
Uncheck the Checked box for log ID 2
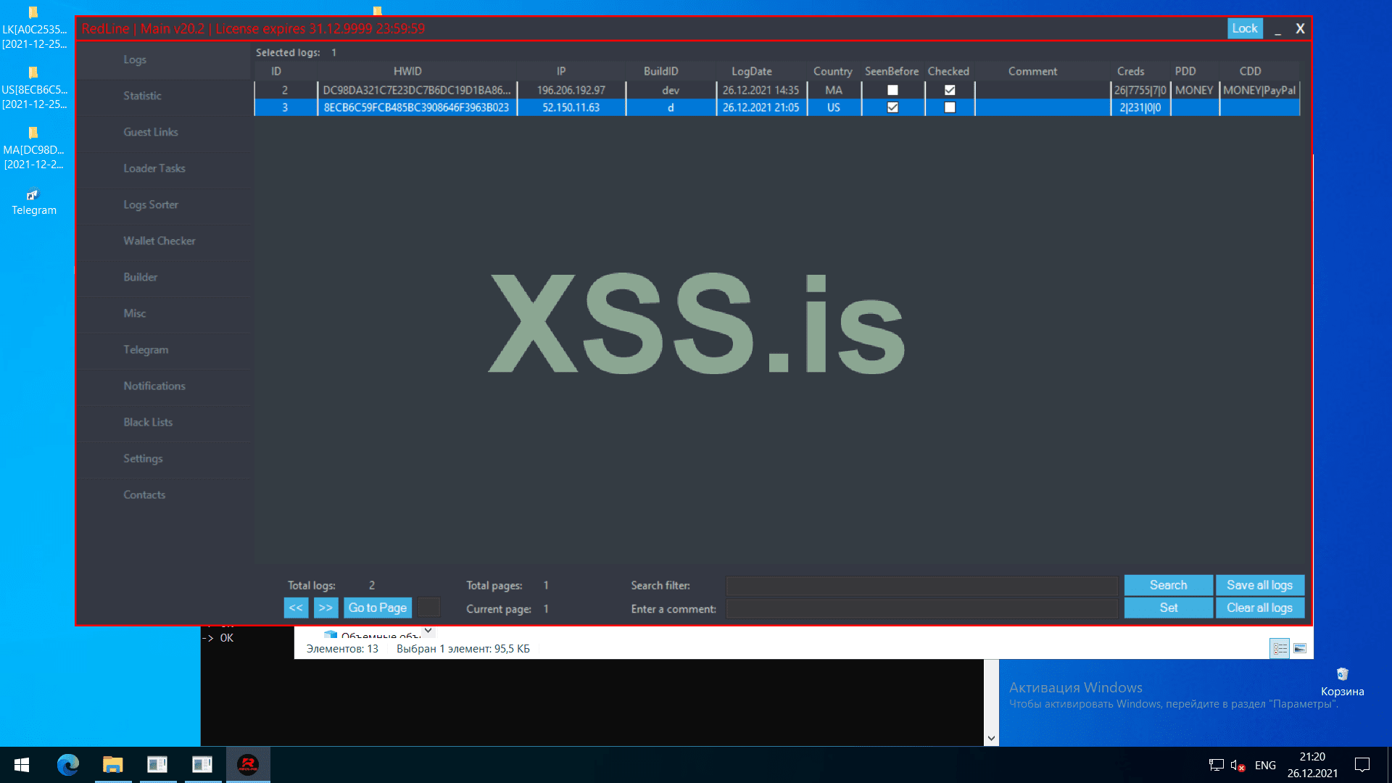tap(950, 90)
